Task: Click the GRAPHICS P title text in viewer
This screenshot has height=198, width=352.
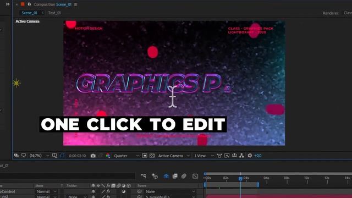Action: 153,83
